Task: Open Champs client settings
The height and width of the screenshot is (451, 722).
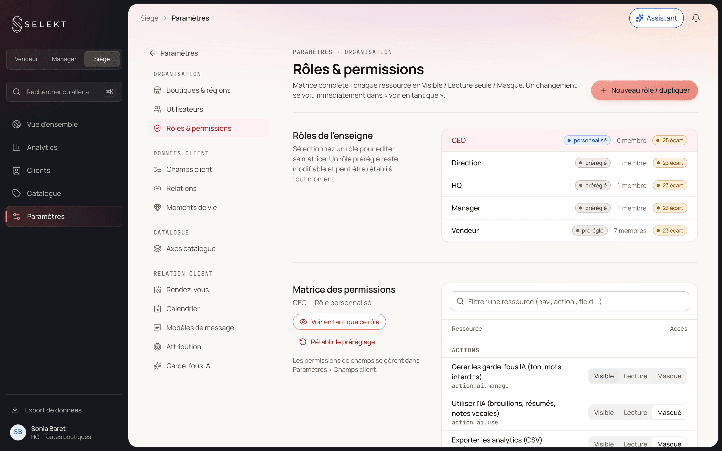Action: 208,169
